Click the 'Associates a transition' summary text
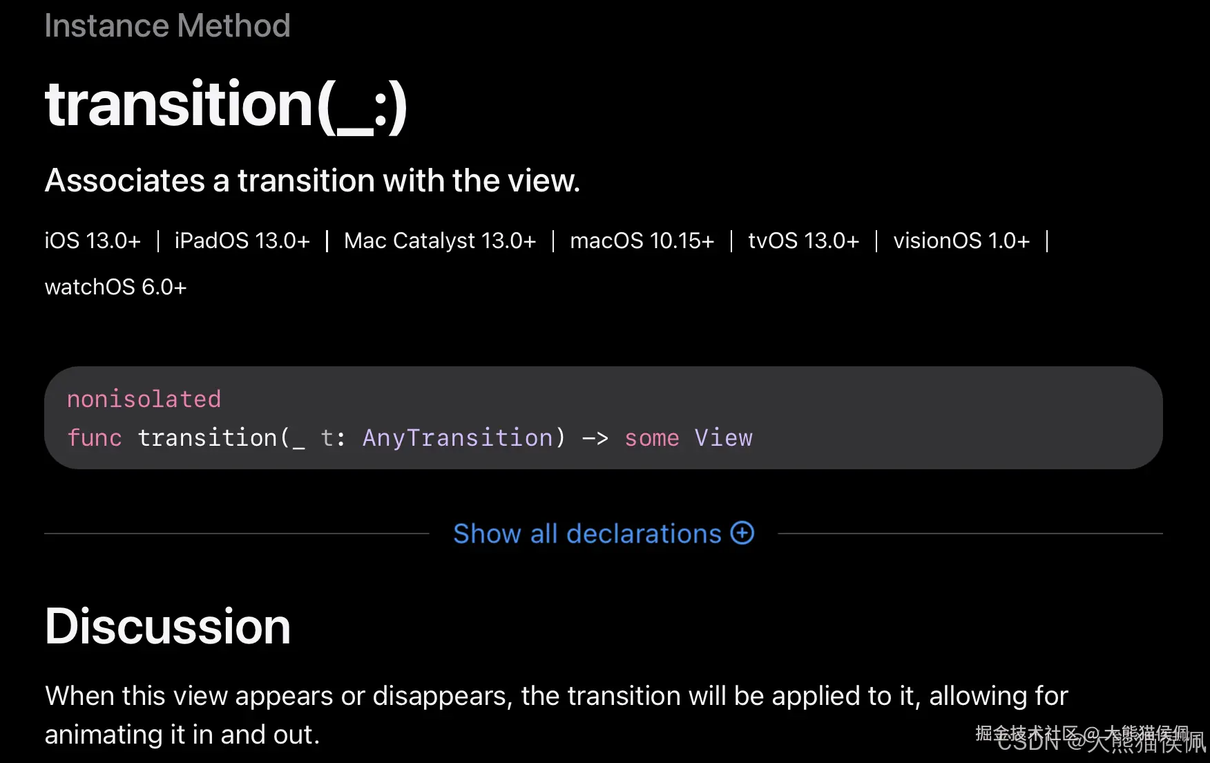The height and width of the screenshot is (763, 1210). (x=312, y=180)
